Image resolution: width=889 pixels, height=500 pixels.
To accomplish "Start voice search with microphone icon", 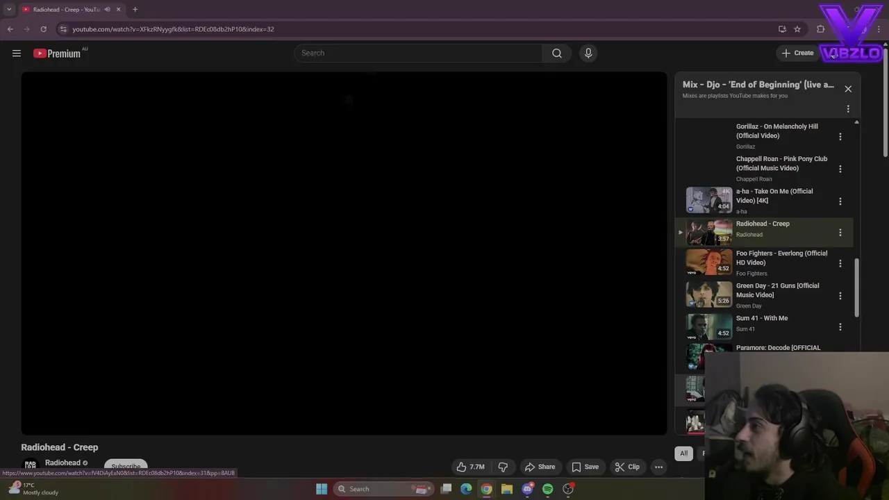I will [588, 53].
